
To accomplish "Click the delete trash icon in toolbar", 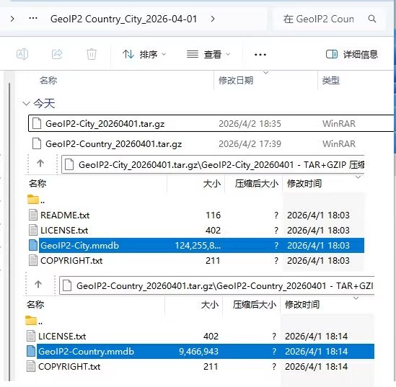I will tap(92, 54).
